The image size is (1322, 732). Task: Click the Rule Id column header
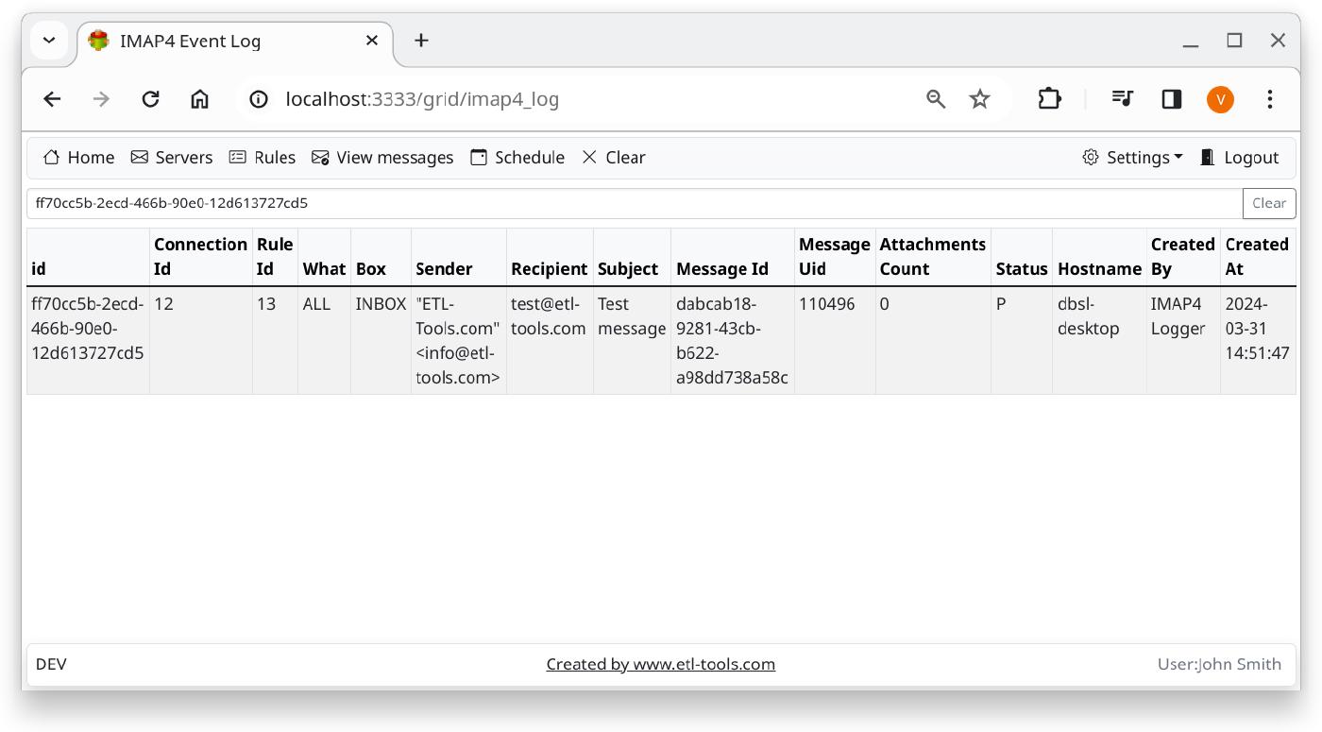[275, 257]
